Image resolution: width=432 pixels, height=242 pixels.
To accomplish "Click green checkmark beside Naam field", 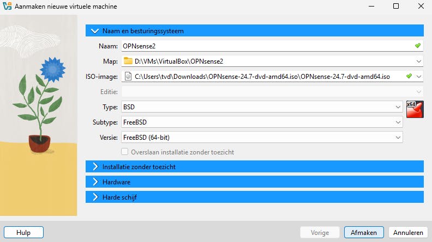I will 418,46.
